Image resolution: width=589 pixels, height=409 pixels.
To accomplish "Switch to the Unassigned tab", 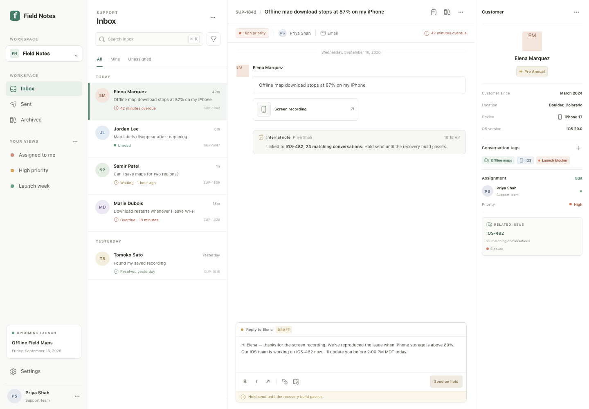I will point(140,59).
